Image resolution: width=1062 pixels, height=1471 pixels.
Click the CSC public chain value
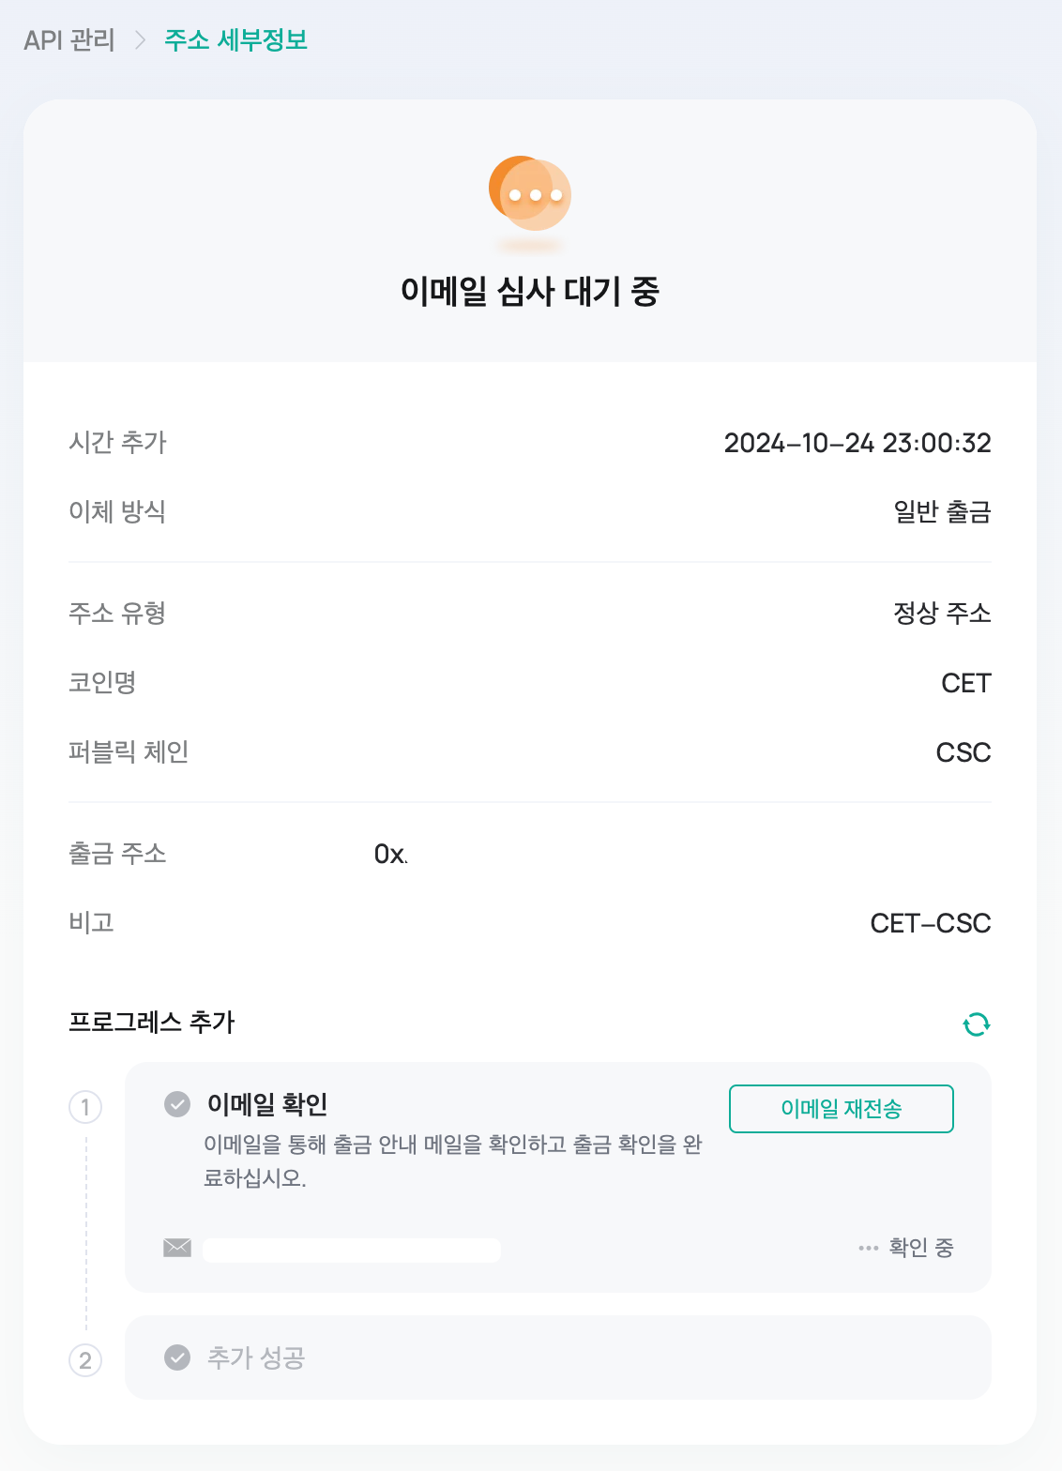[963, 752]
